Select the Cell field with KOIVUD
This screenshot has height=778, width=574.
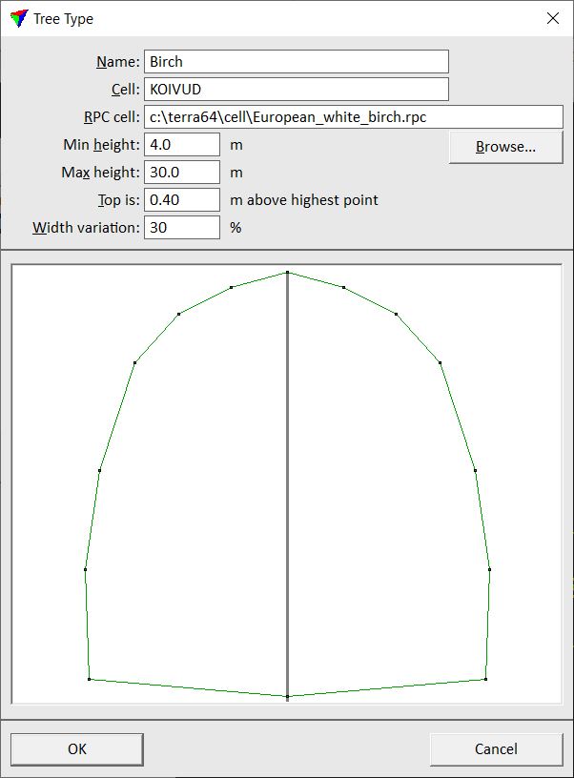click(296, 90)
